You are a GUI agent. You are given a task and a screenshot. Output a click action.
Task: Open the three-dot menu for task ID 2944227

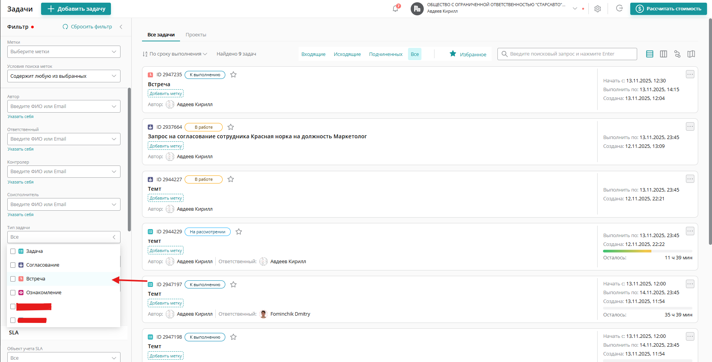690,179
